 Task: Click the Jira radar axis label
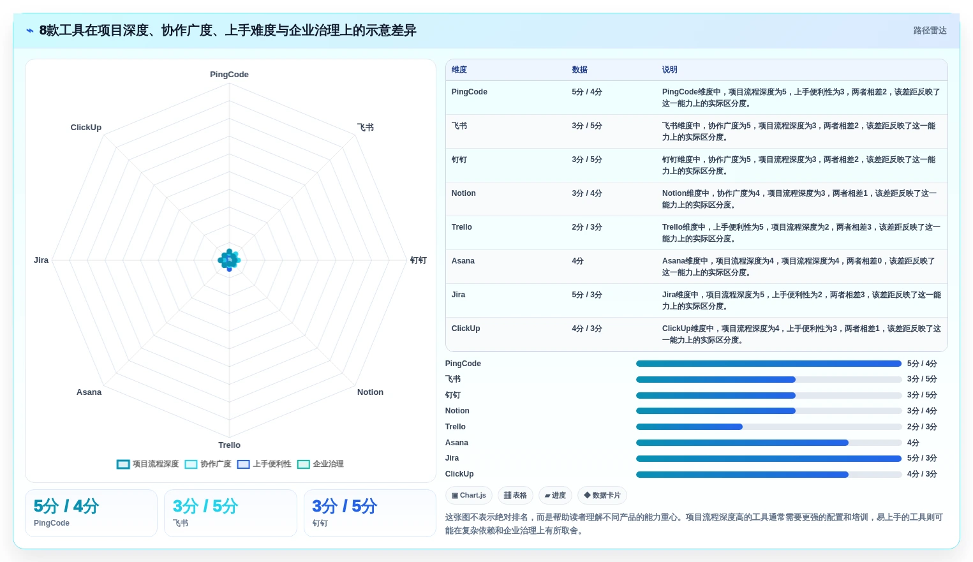pyautogui.click(x=41, y=260)
